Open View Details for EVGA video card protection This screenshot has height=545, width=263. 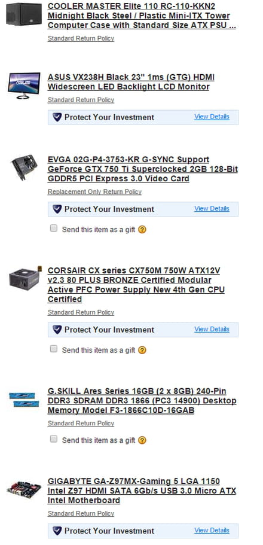tap(212, 209)
